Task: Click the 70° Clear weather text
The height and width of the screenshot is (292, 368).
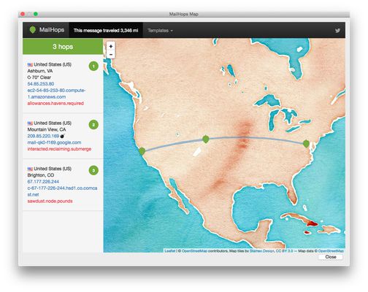Action: pyautogui.click(x=42, y=77)
